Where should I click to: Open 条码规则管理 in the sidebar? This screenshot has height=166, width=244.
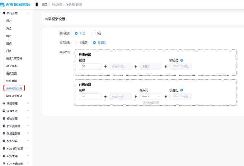(x=14, y=88)
